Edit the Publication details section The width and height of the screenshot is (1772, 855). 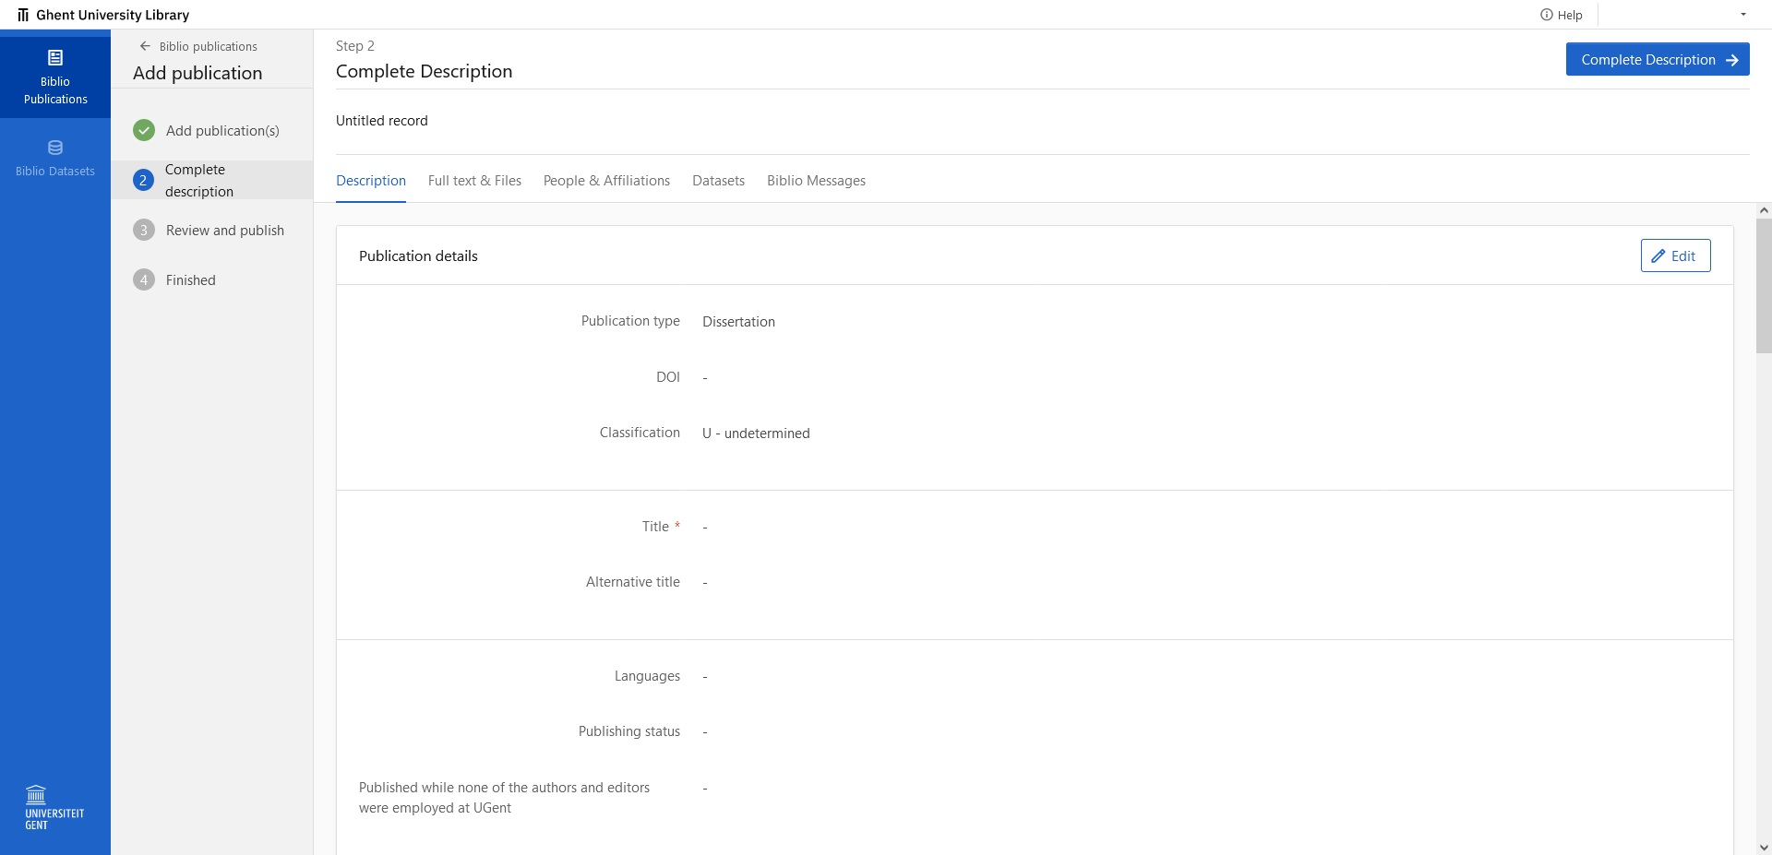tap(1675, 255)
